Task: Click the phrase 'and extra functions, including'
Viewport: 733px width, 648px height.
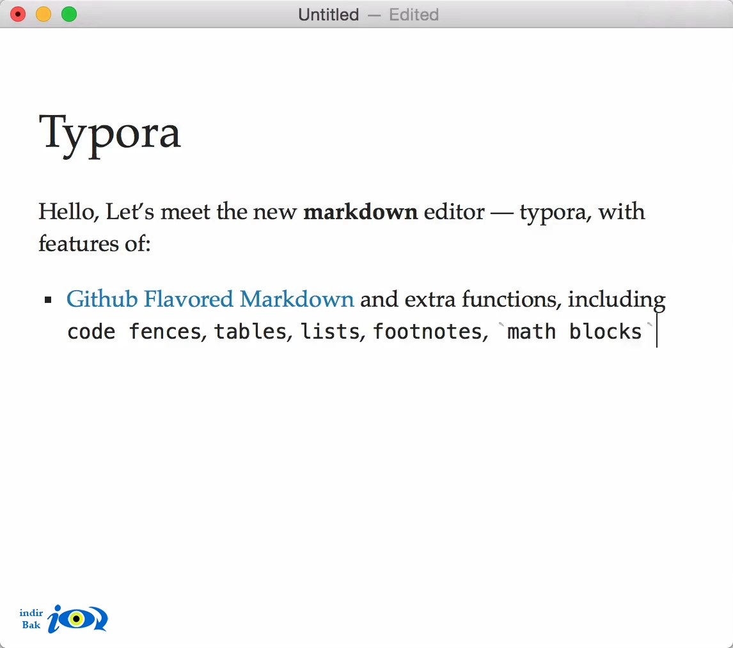Action: click(x=513, y=300)
